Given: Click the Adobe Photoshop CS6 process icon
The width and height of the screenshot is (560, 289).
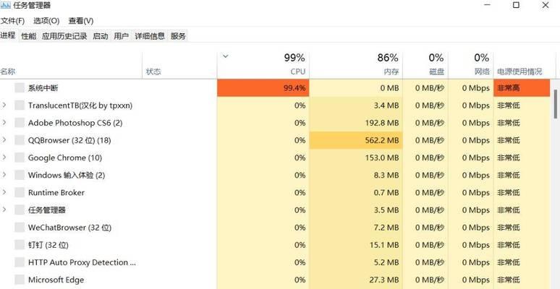Looking at the screenshot, I should click(x=20, y=123).
